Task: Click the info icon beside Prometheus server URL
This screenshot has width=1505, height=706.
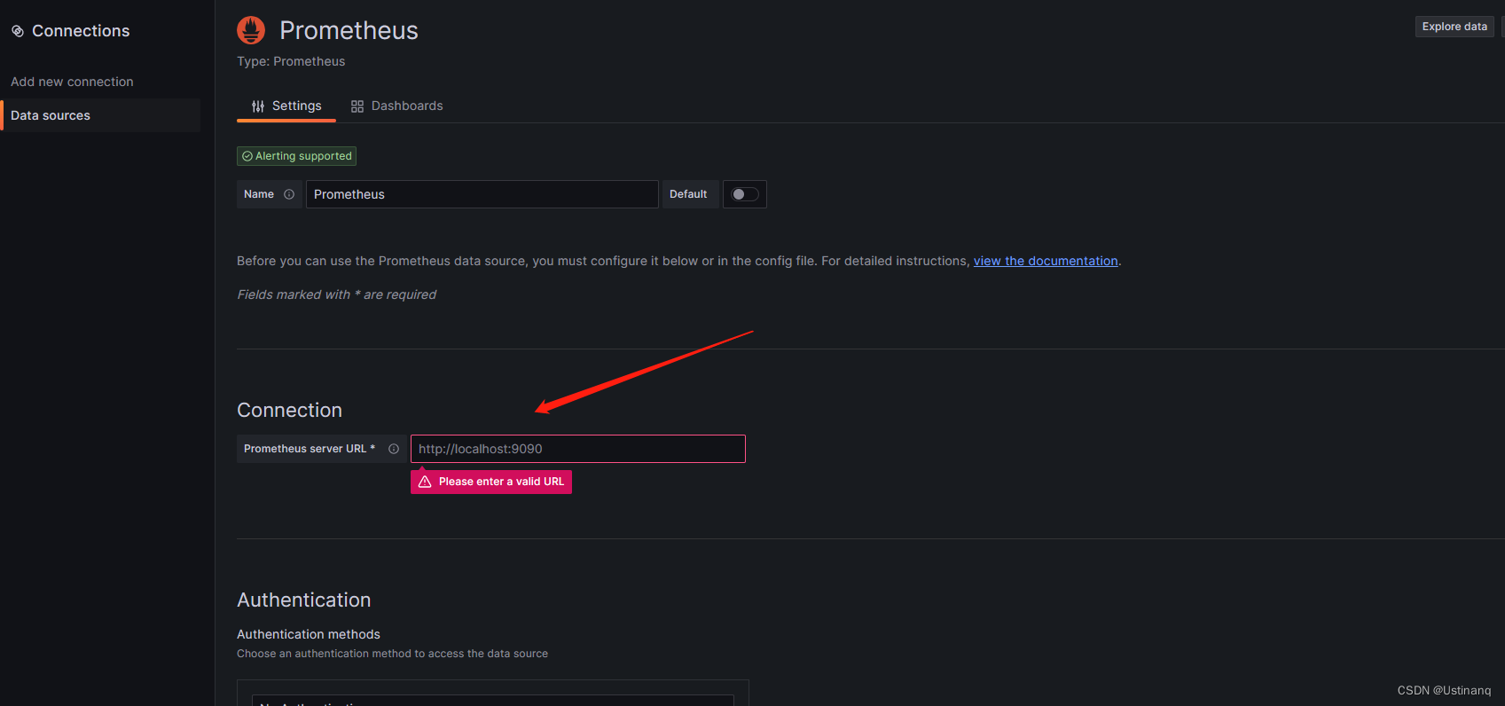Action: pos(394,449)
